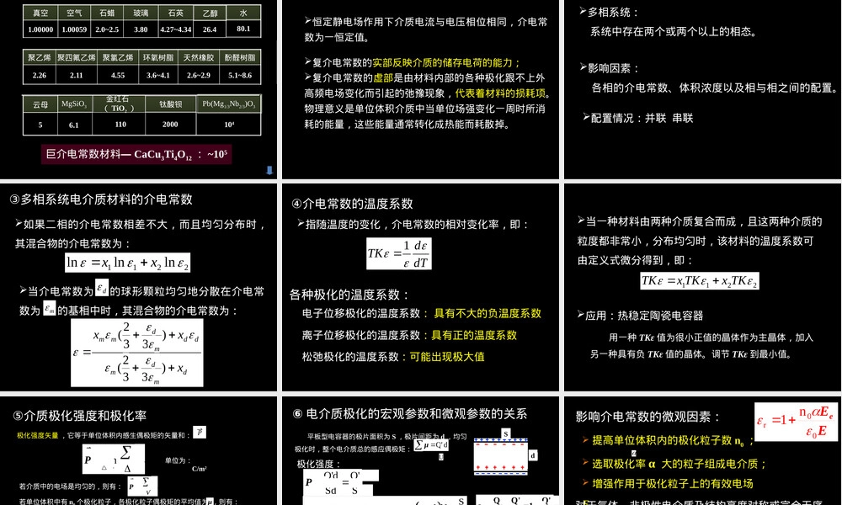The height and width of the screenshot is (505, 842).
Task: Select the table cell labeled 石英
Action: pos(176,13)
